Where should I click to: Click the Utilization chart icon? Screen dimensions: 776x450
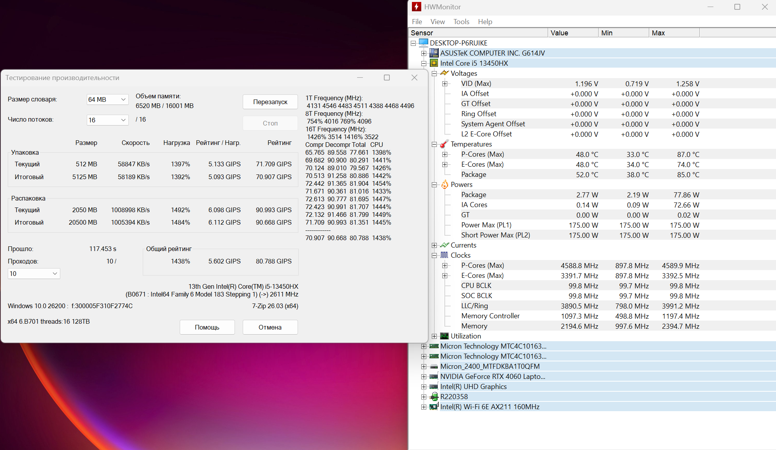444,336
